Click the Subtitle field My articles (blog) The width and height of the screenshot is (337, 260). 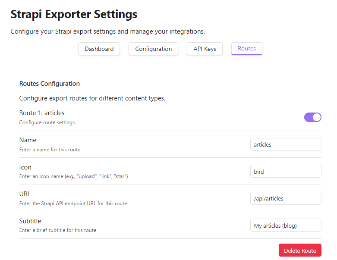tap(286, 225)
